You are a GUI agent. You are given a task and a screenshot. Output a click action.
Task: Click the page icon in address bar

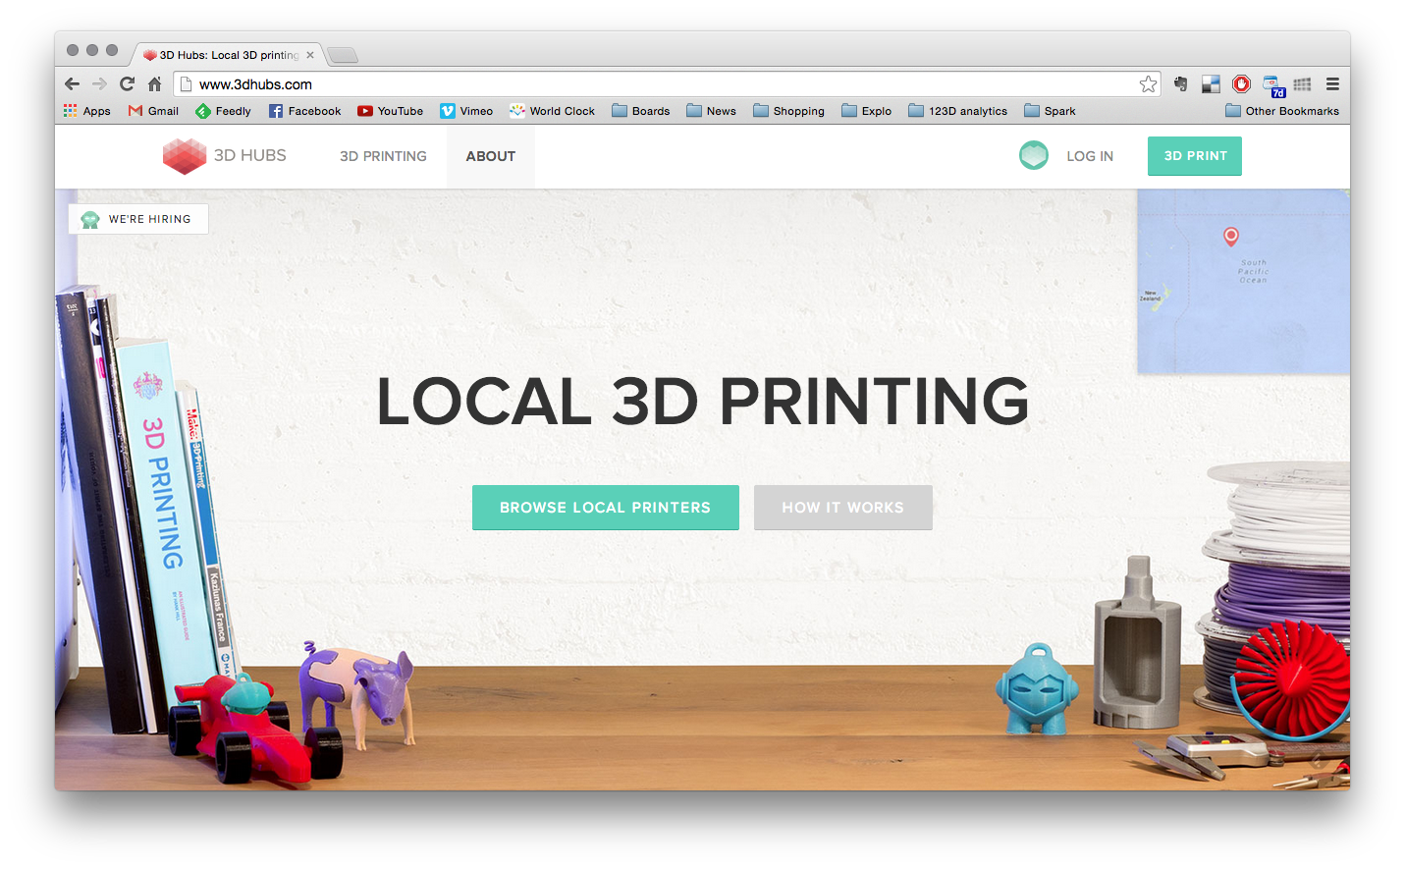point(187,84)
